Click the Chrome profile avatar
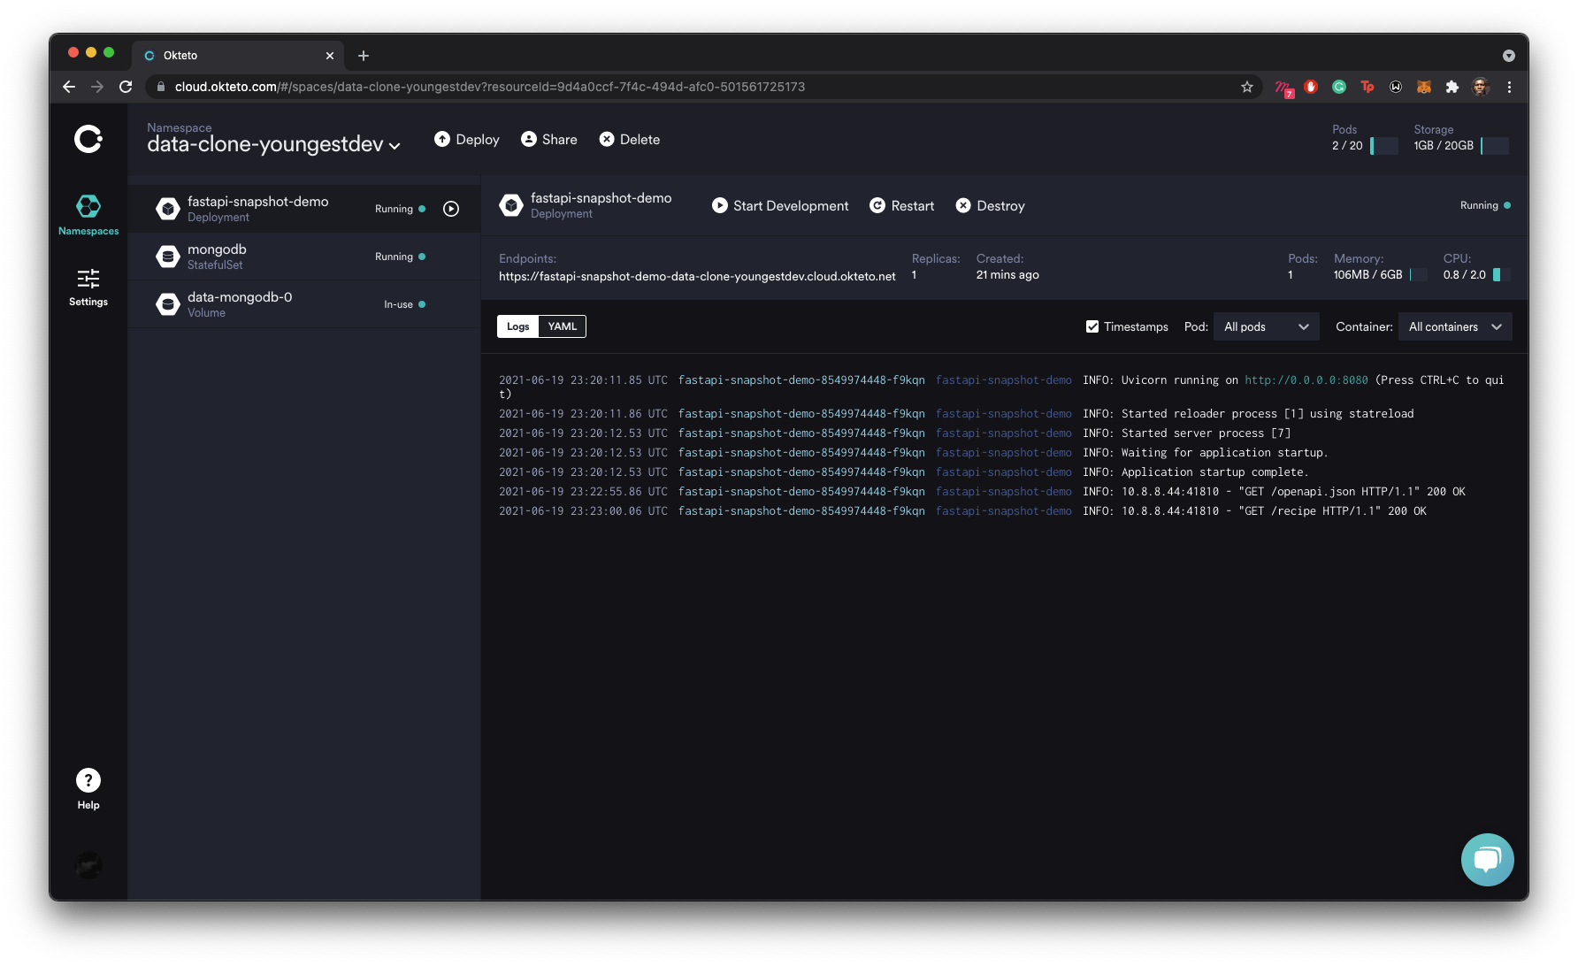 click(x=1481, y=87)
